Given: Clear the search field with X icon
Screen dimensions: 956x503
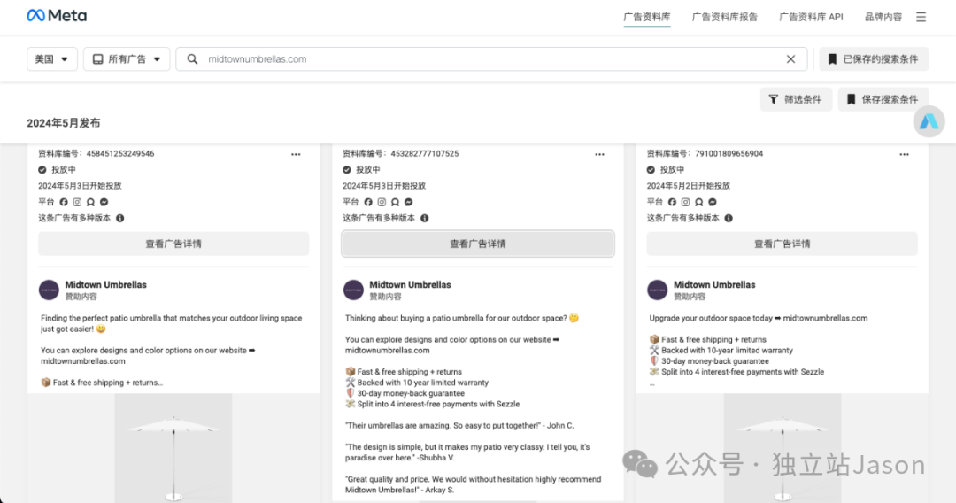Looking at the screenshot, I should point(790,59).
